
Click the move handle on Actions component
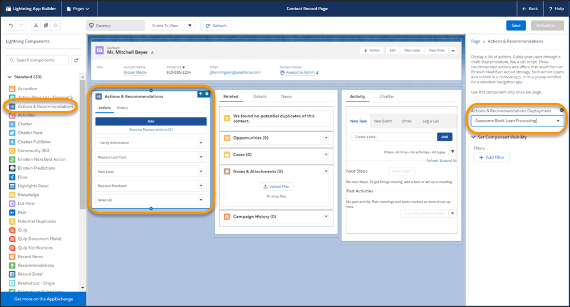(x=201, y=94)
